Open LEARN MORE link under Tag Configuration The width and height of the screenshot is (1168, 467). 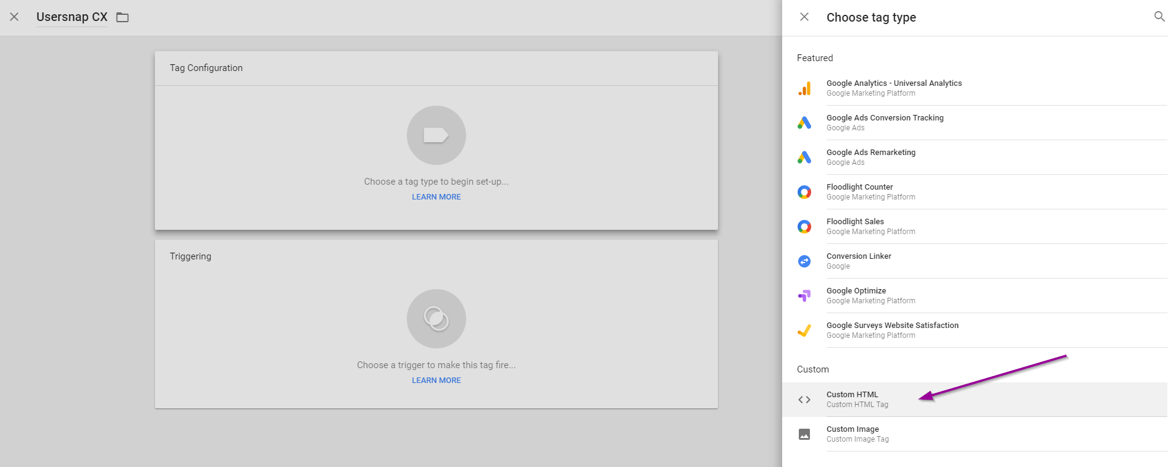(436, 197)
